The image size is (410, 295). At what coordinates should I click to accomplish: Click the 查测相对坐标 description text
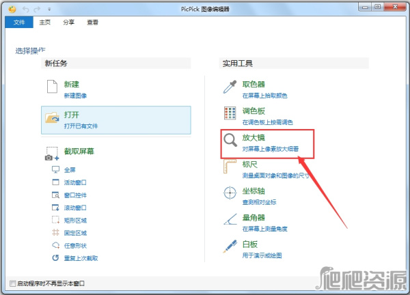click(x=259, y=202)
